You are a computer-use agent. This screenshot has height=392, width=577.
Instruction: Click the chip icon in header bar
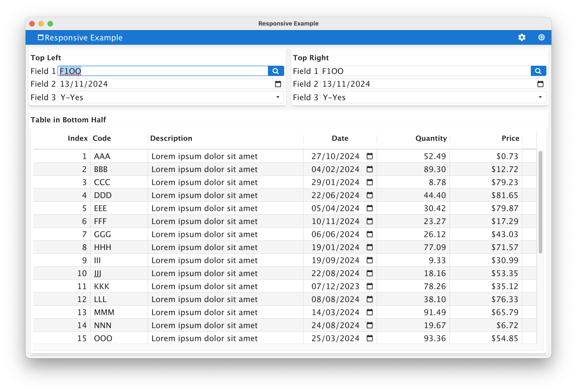coord(541,37)
